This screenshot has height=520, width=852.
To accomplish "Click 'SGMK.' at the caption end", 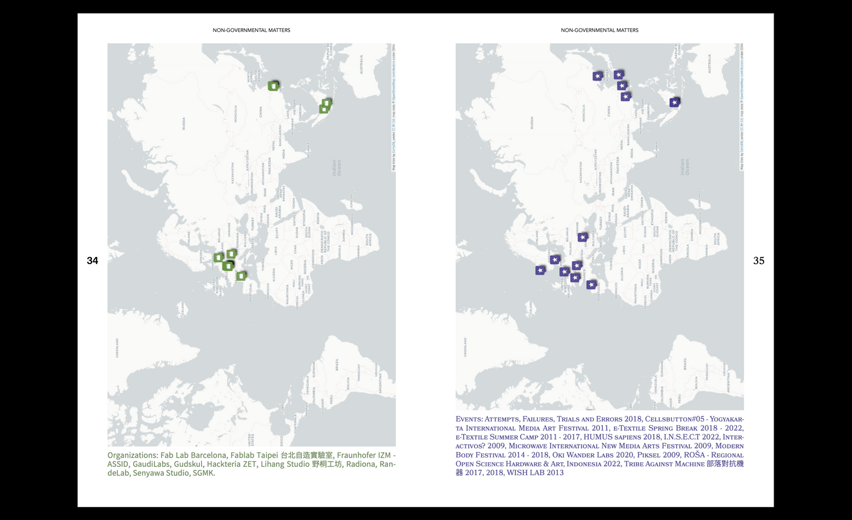I will 204,473.
